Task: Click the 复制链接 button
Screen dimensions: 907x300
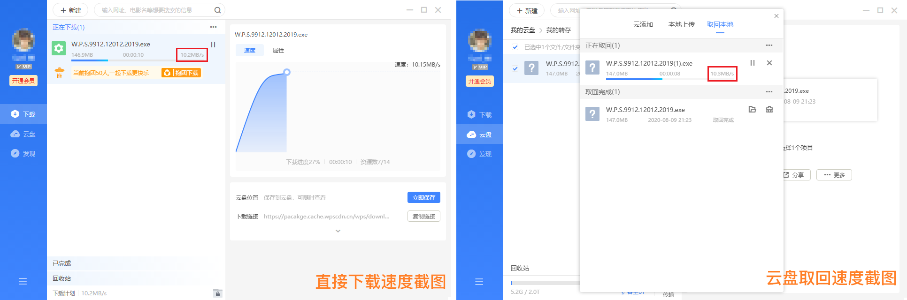Action: click(423, 217)
